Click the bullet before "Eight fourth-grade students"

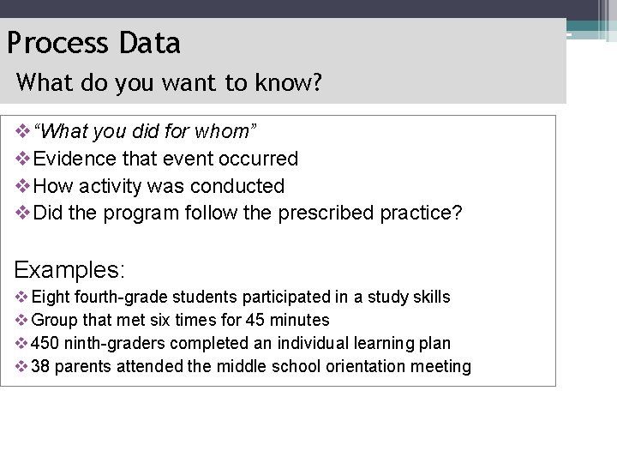[x=21, y=297]
